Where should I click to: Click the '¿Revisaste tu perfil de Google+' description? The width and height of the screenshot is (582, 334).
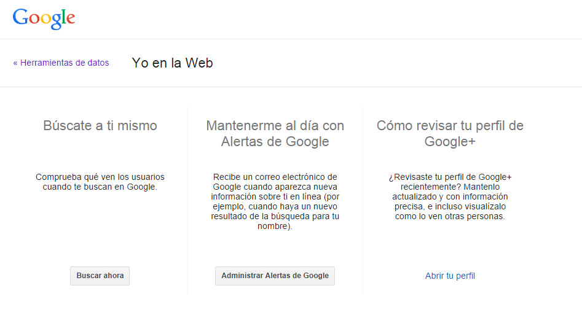point(450,196)
